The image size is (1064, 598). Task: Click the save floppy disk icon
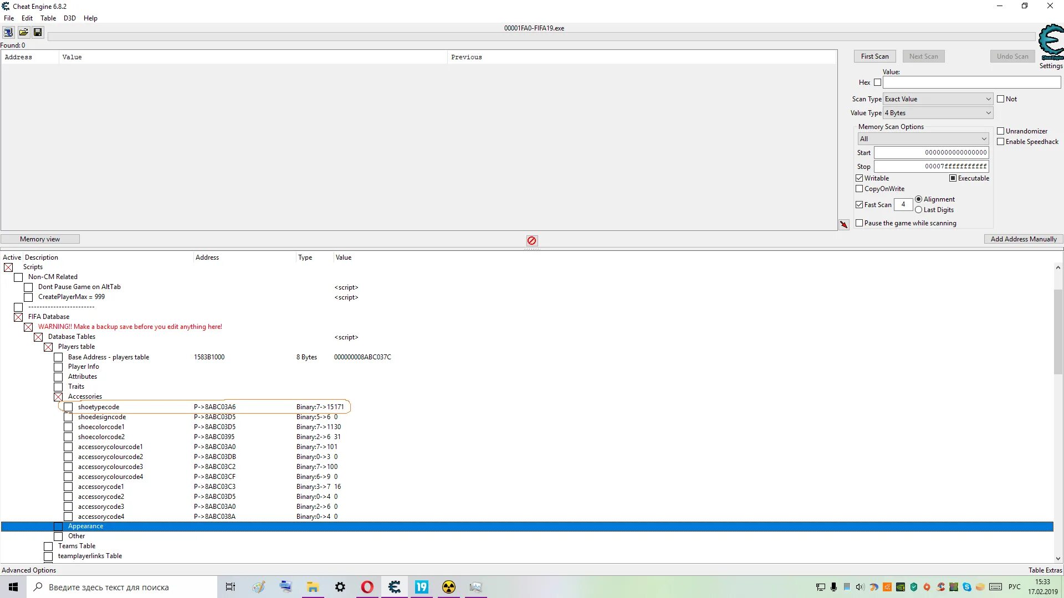coord(38,32)
